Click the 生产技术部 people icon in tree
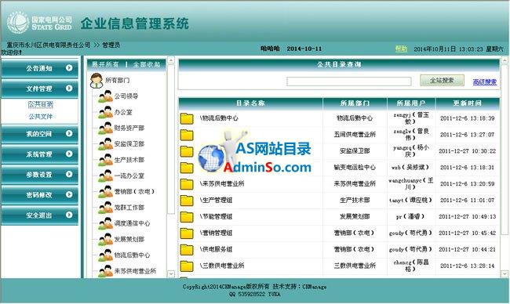The height and width of the screenshot is (304, 510). tap(105, 160)
